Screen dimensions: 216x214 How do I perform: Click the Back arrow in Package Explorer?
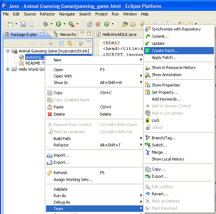pos(34,43)
